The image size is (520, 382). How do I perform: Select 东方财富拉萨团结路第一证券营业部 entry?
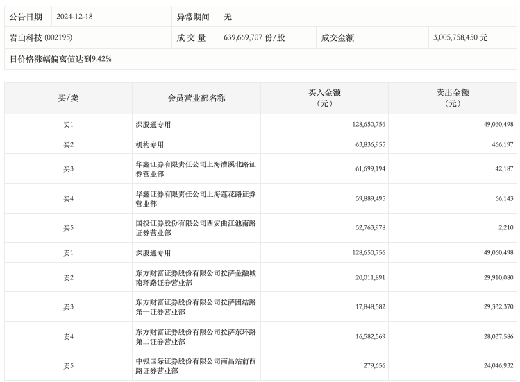tap(196, 306)
